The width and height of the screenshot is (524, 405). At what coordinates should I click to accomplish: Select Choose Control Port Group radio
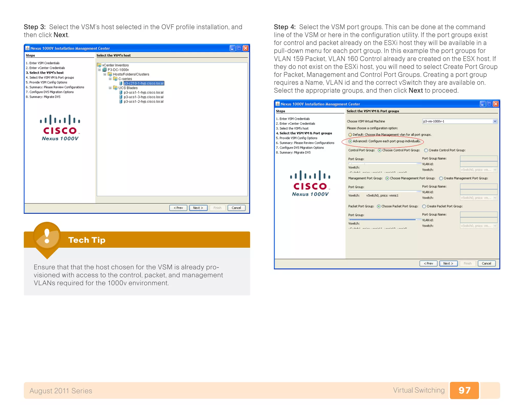click(379, 151)
